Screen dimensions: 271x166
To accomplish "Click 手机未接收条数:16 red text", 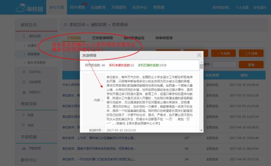I will tap(121, 65).
